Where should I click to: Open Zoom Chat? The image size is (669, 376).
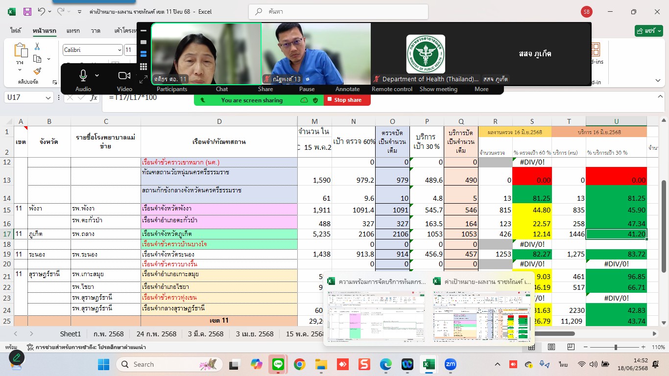click(x=222, y=89)
